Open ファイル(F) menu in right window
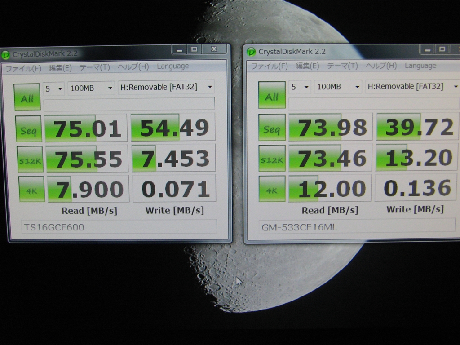Screen dimensions: 460x345 point(269,66)
